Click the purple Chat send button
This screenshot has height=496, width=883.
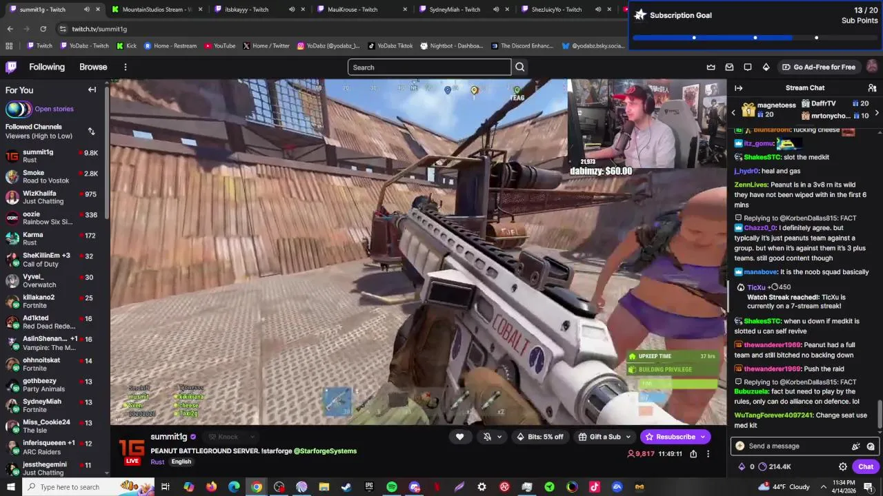866,466
